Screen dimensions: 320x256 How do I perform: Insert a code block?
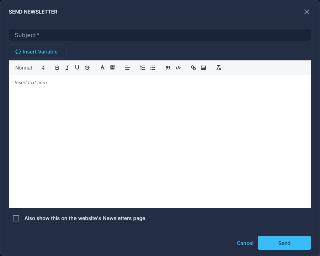click(x=178, y=68)
